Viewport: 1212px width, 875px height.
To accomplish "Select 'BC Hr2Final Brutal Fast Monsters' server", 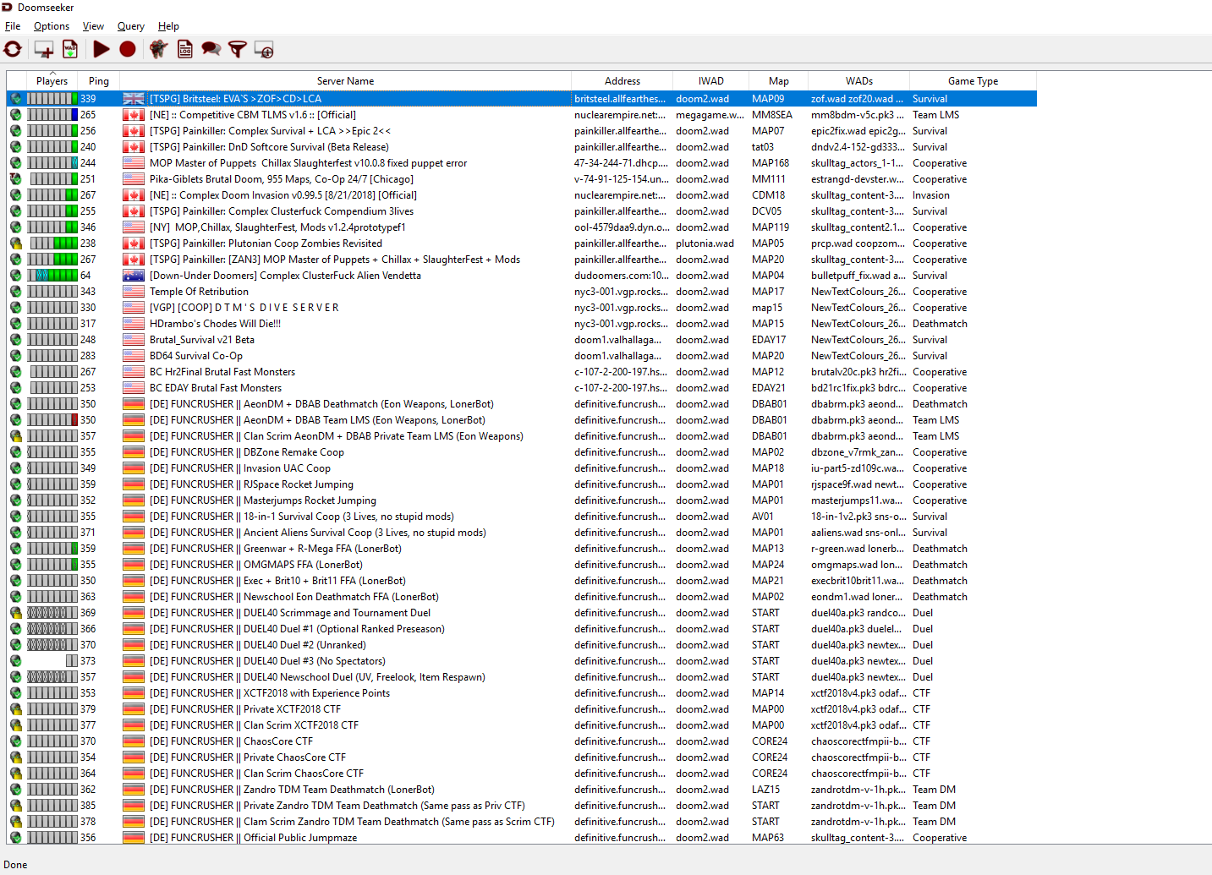I will tap(522, 372).
